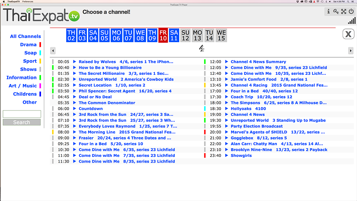Open the info icon in top toolbar
Viewport: 357px width, 201px height.
pos(329,11)
